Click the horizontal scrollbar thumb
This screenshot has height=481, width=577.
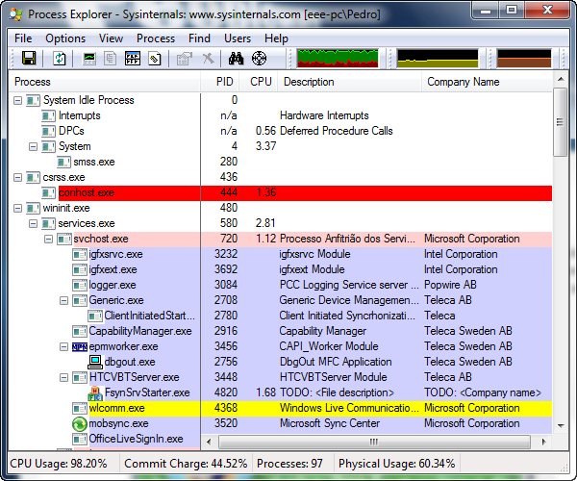tap(374, 442)
